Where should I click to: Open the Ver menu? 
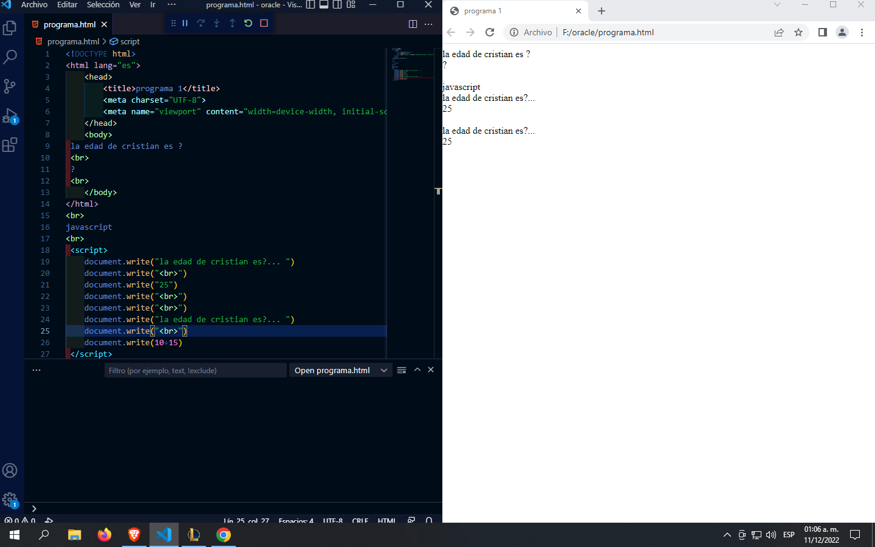135,5
